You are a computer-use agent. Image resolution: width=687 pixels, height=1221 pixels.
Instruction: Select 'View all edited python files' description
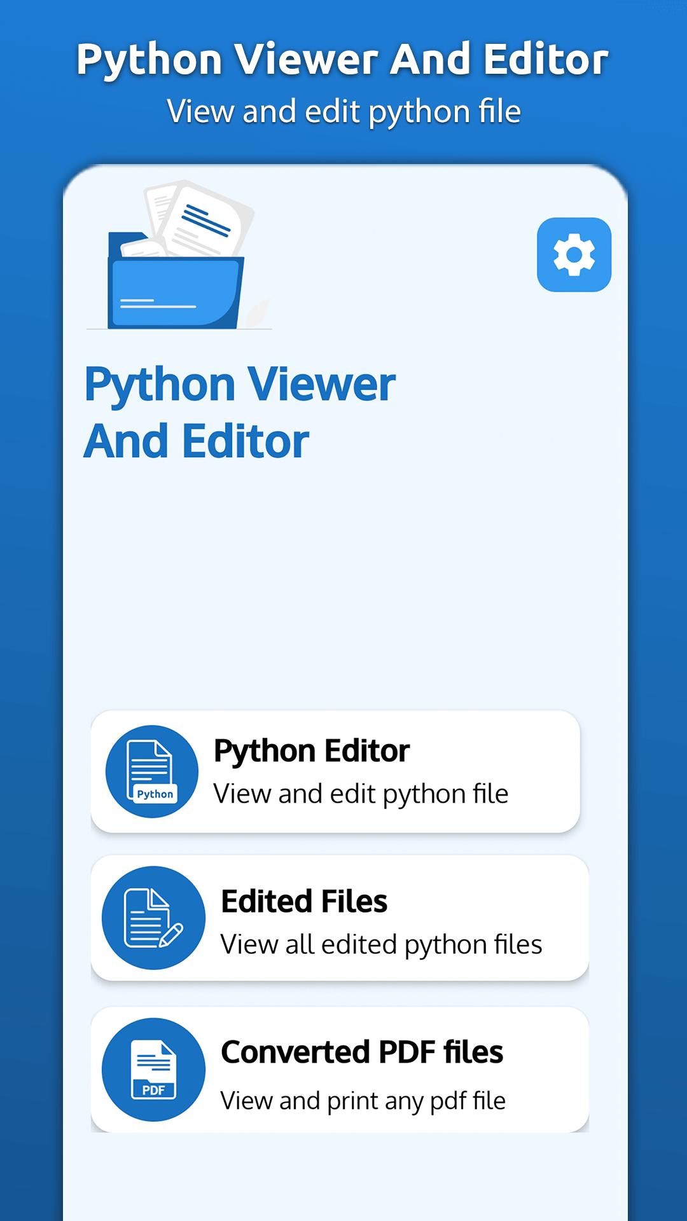tap(381, 944)
